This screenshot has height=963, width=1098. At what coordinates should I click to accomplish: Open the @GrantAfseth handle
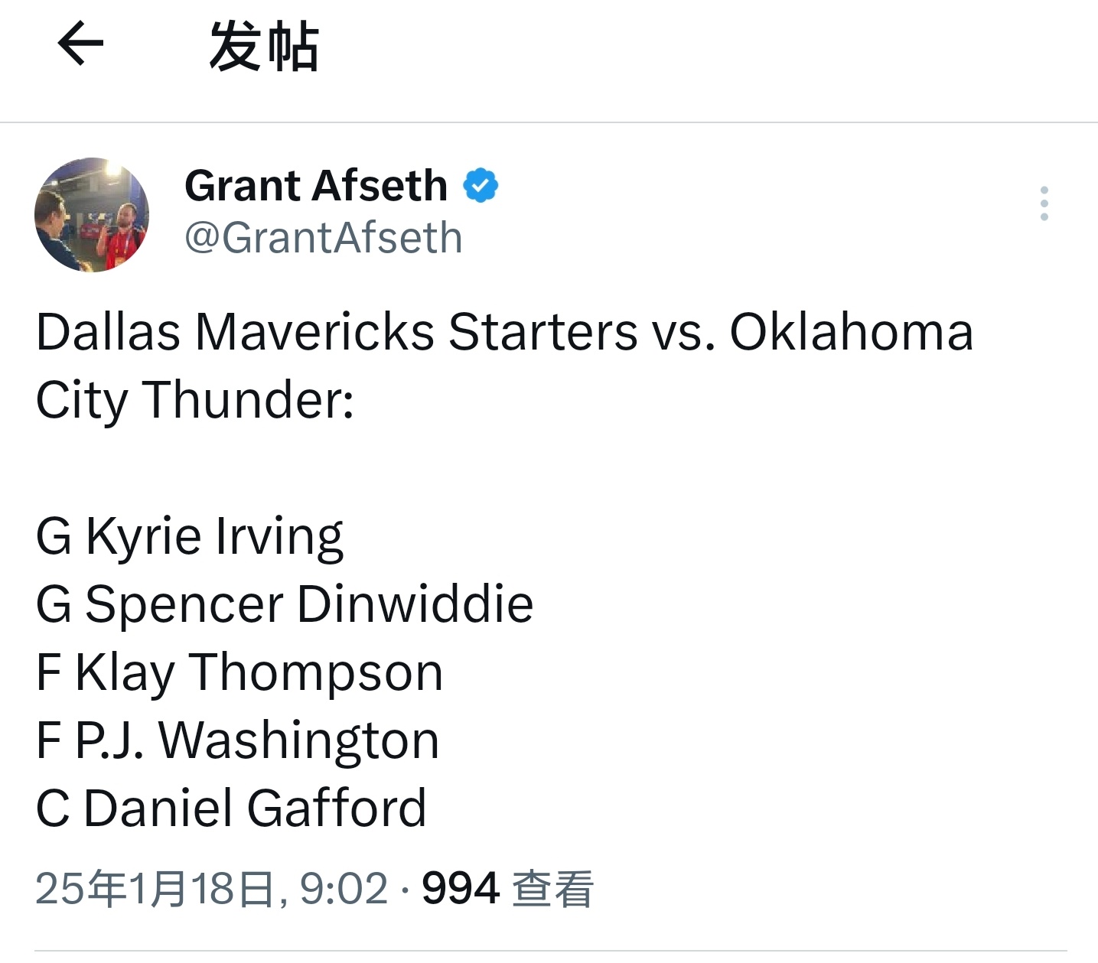324,238
